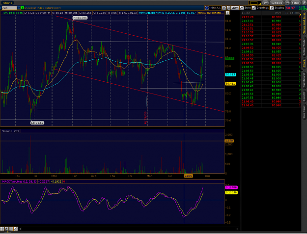Screen dimensions: 307x234
Task: Click the yellow 0.10036 MACD value tag
Action: (231, 192)
